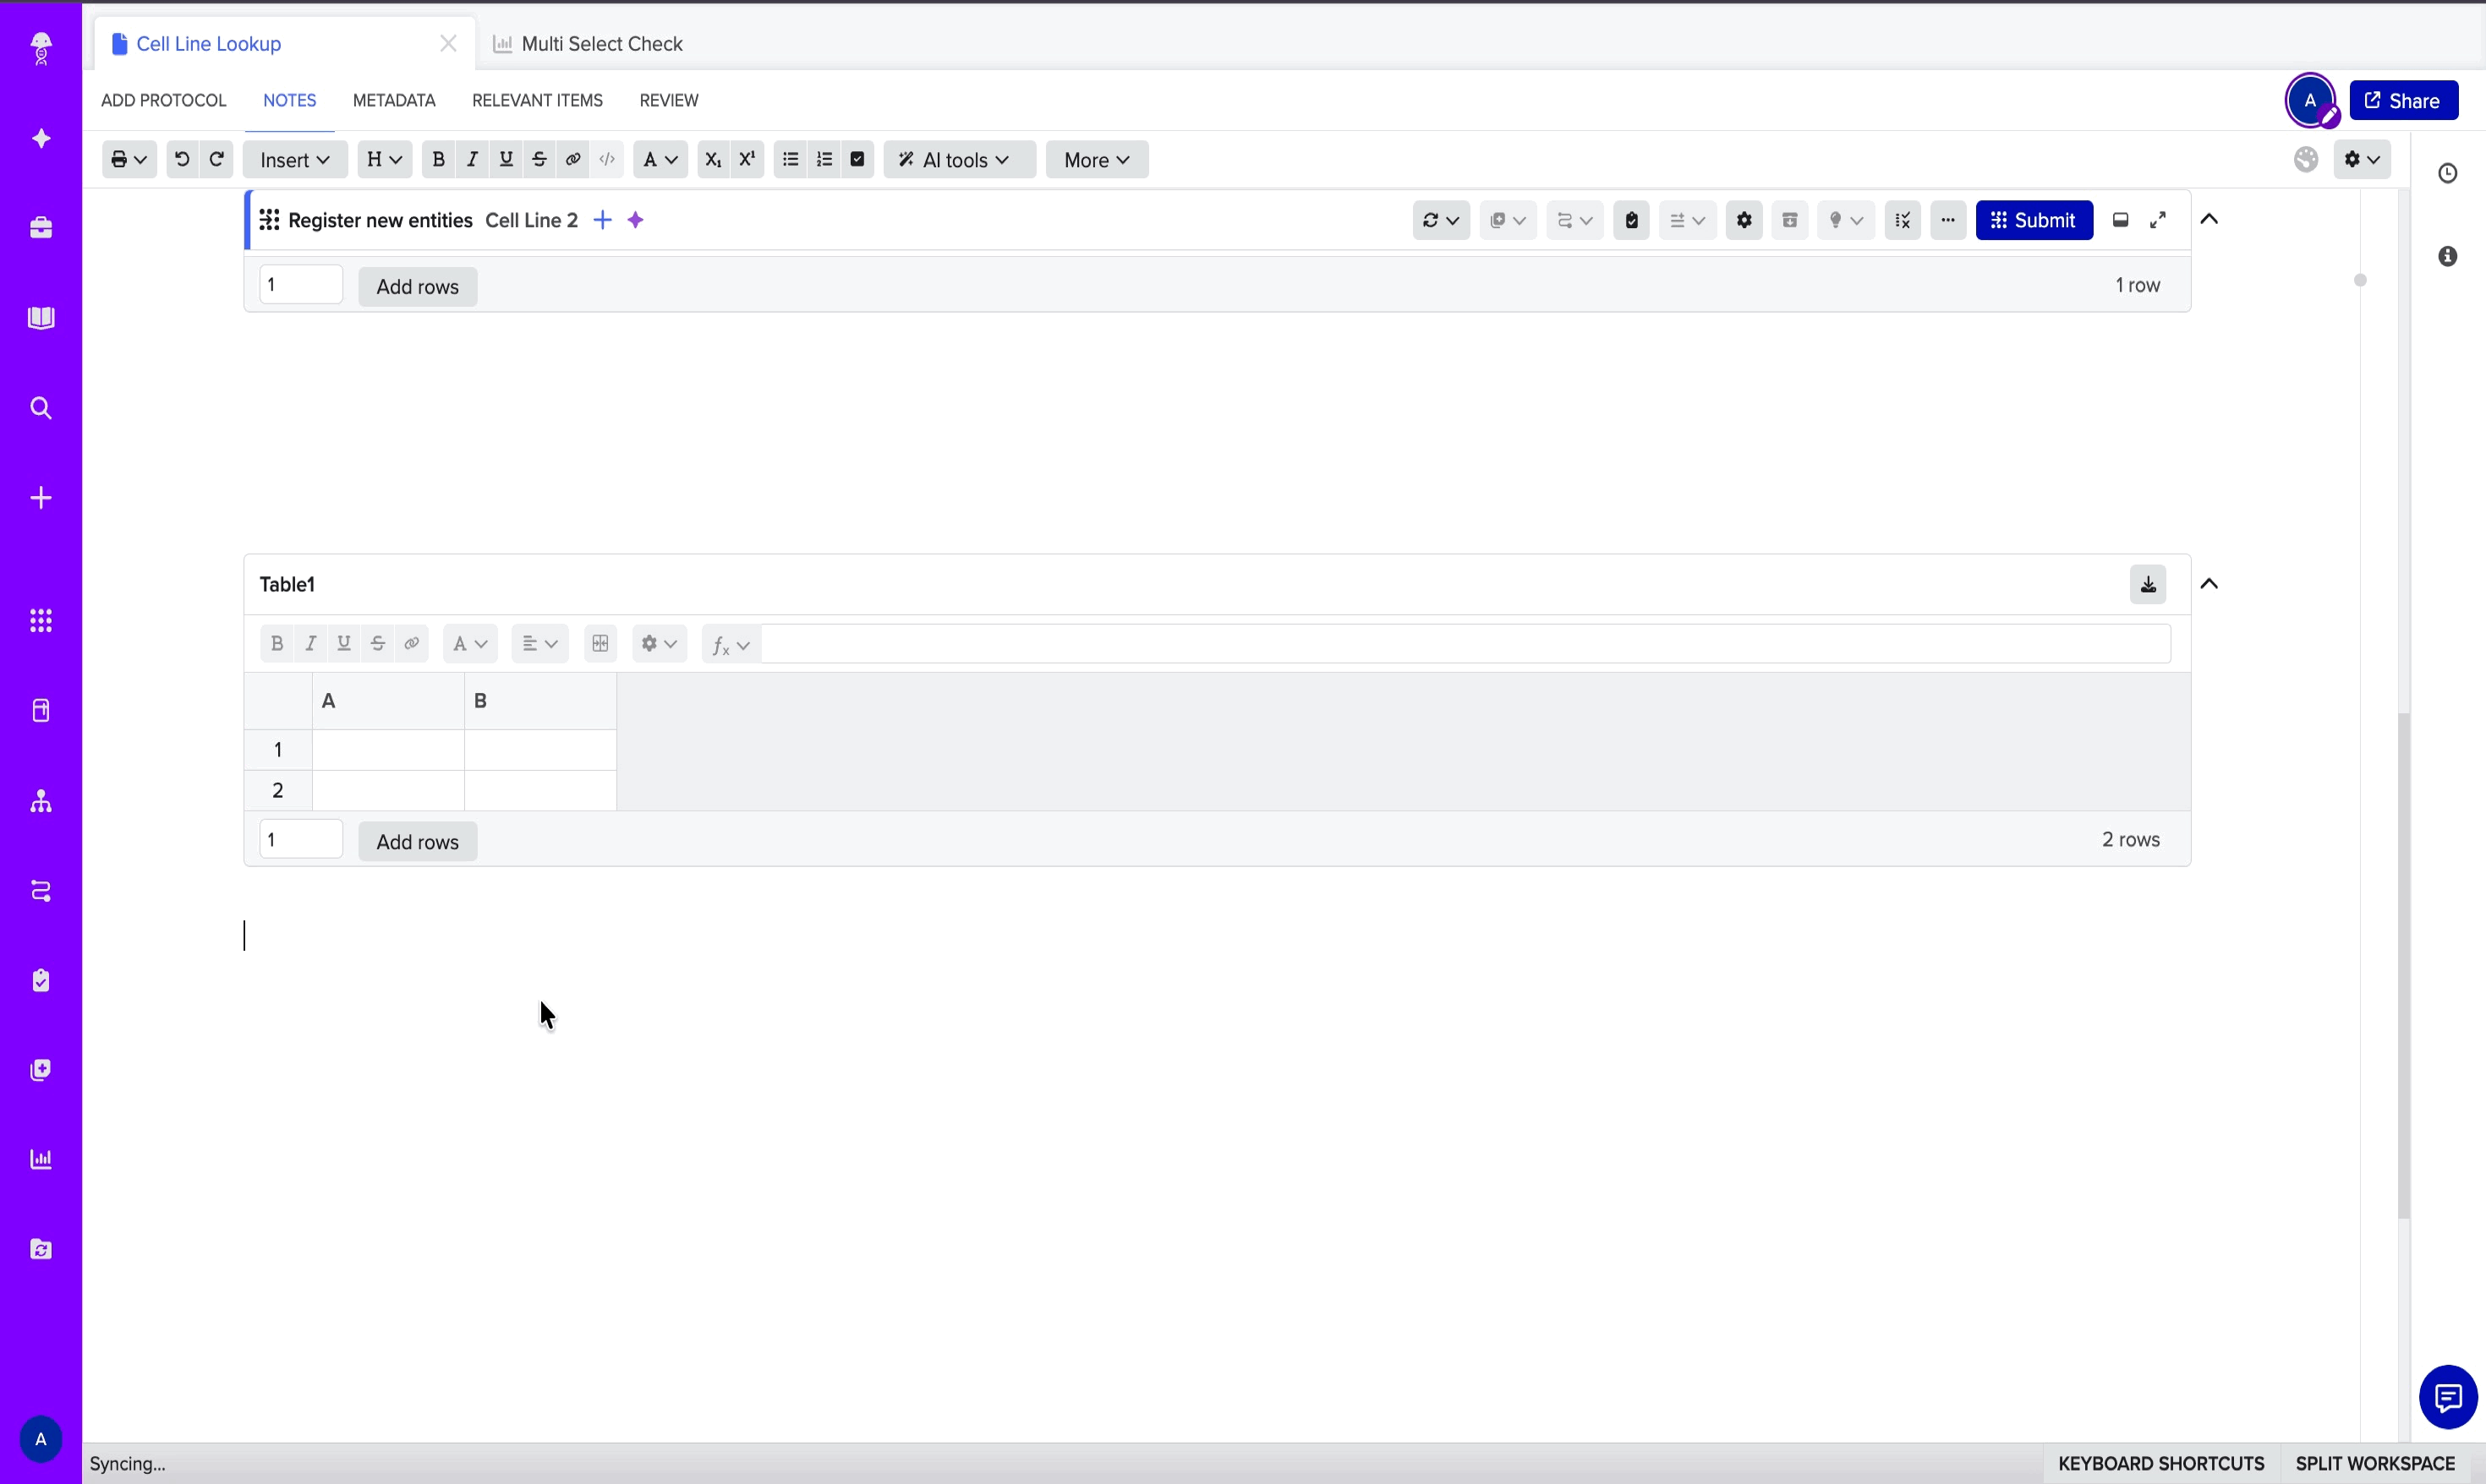
Task: Click the download icon on Table1
Action: (2147, 584)
